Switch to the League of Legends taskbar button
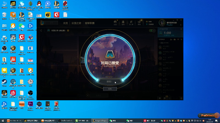220x123 pixels. [100, 121]
